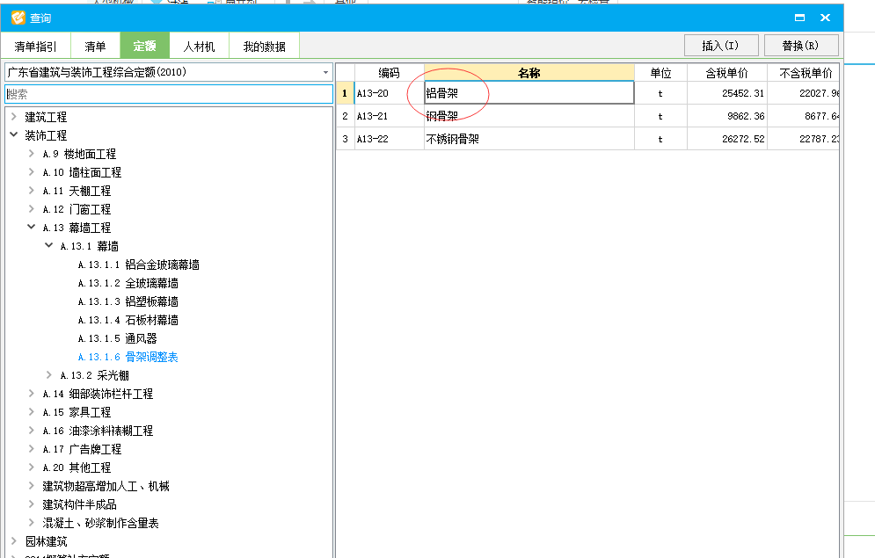Image resolution: width=875 pixels, height=558 pixels.
Task: Click the 不含税单价 column header
Action: coord(804,73)
